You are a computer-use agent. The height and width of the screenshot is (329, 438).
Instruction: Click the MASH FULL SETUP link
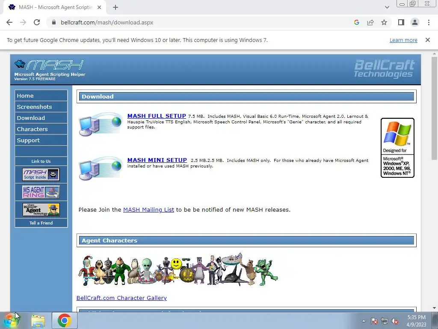[157, 116]
